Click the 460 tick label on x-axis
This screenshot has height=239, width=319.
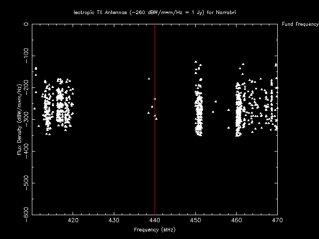pos(237,220)
